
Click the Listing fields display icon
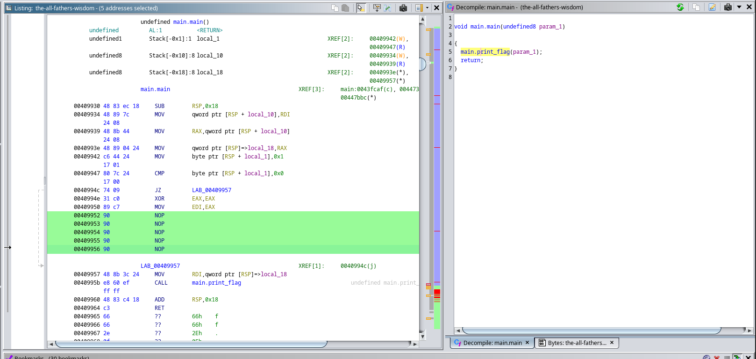coord(419,7)
